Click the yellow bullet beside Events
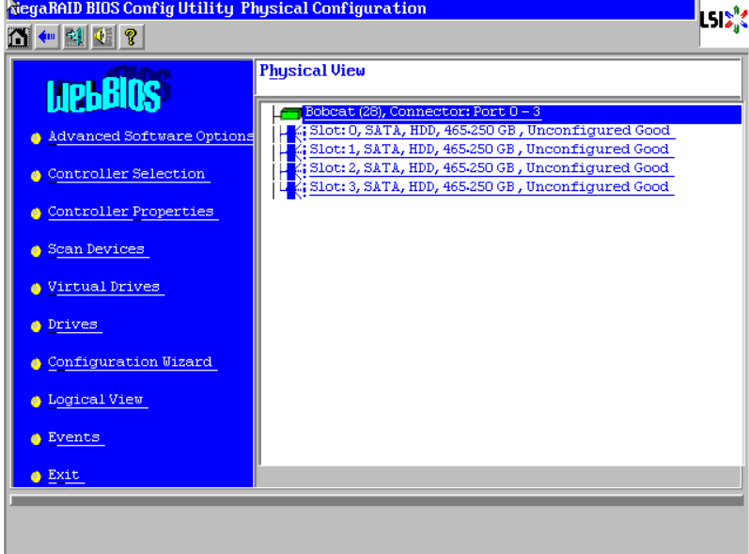The image size is (749, 554). [36, 439]
